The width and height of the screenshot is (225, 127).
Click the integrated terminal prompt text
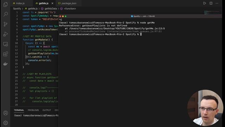tap(36, 115)
